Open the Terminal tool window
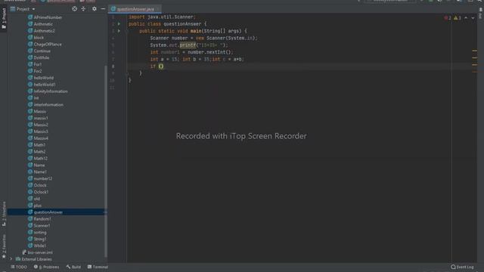 [x=98, y=267]
